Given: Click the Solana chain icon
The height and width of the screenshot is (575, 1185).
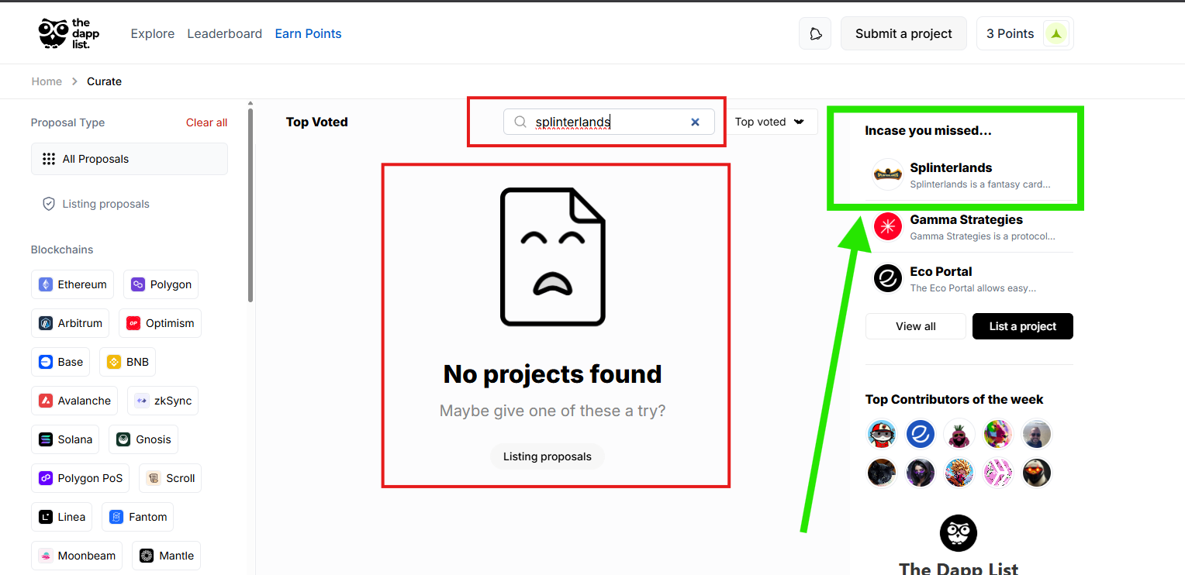Looking at the screenshot, I should pyautogui.click(x=46, y=439).
